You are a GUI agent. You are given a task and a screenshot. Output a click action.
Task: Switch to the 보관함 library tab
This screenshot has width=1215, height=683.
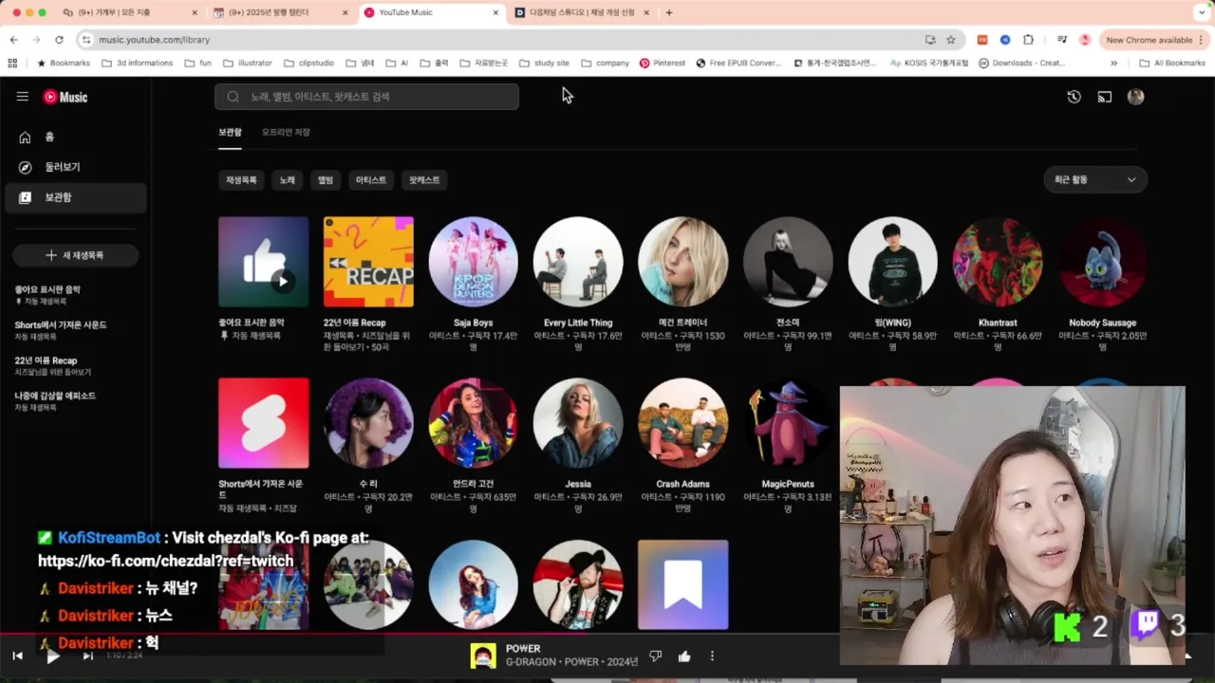point(231,133)
